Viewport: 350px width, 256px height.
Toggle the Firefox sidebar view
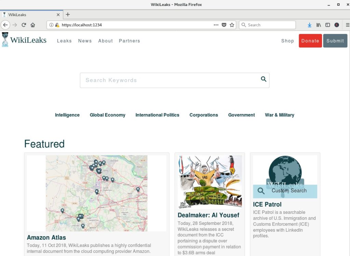tap(327, 25)
